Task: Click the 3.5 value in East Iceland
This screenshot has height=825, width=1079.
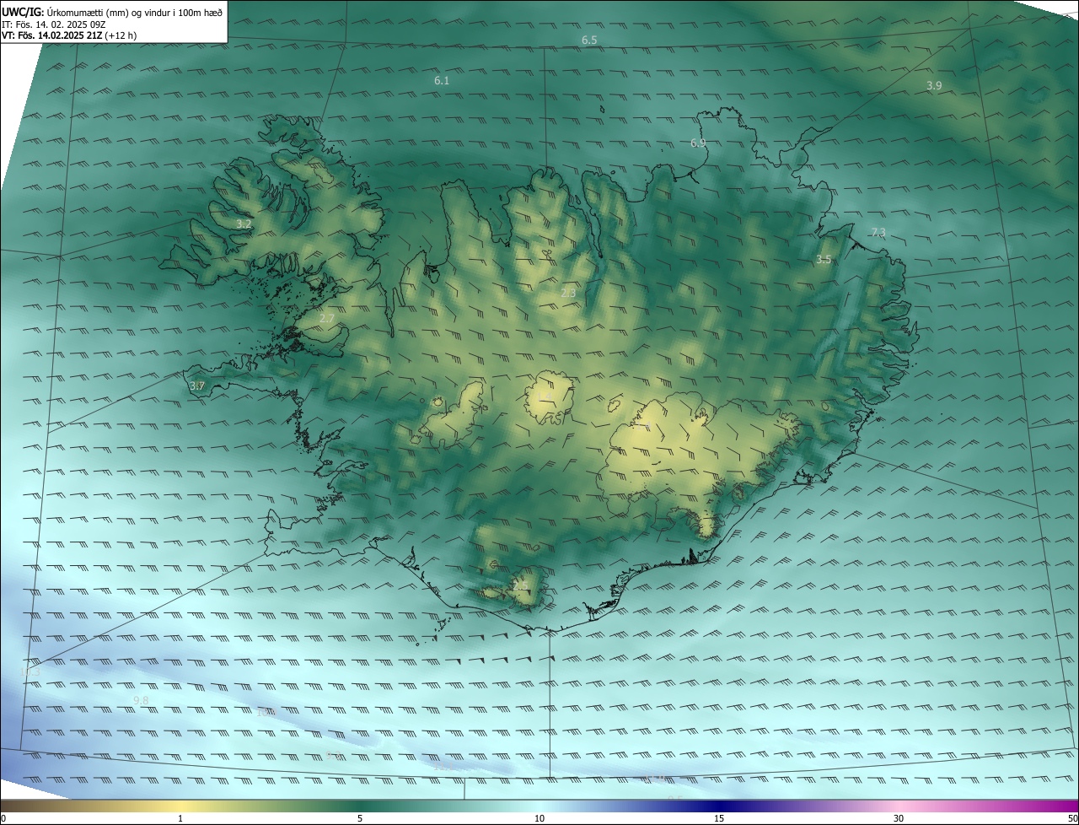Action: click(x=824, y=260)
